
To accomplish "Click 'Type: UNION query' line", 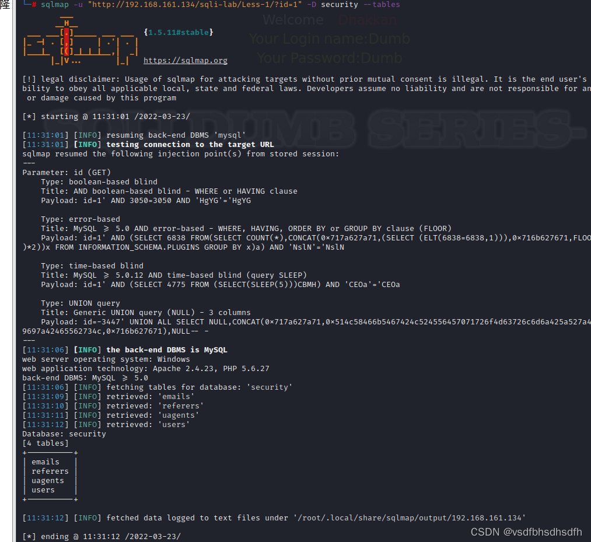I will click(81, 303).
